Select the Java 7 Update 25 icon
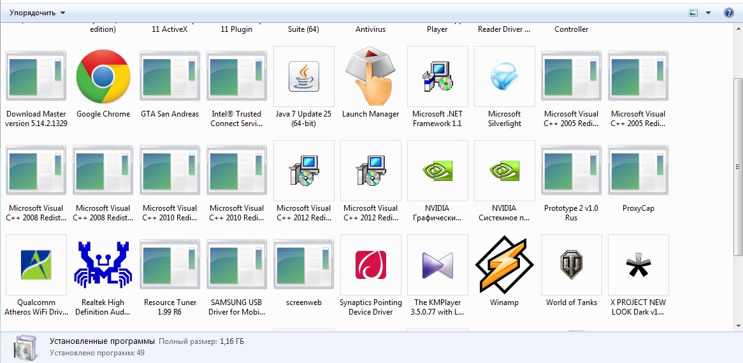743x363 pixels. tap(304, 76)
